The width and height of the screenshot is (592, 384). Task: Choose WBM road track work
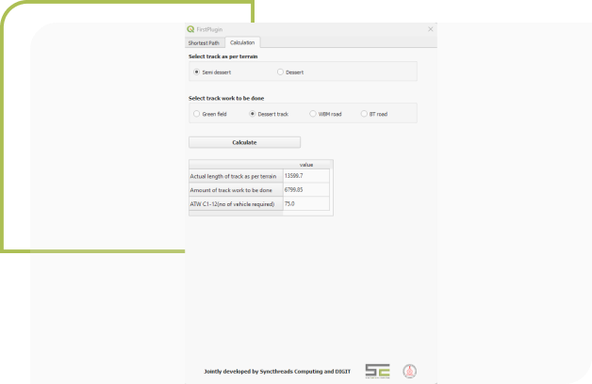(313, 114)
